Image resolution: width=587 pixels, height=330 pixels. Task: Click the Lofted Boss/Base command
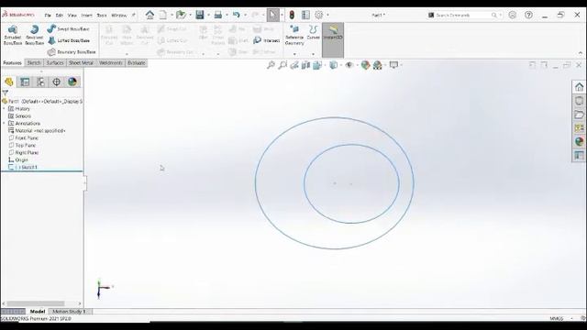pyautogui.click(x=69, y=40)
